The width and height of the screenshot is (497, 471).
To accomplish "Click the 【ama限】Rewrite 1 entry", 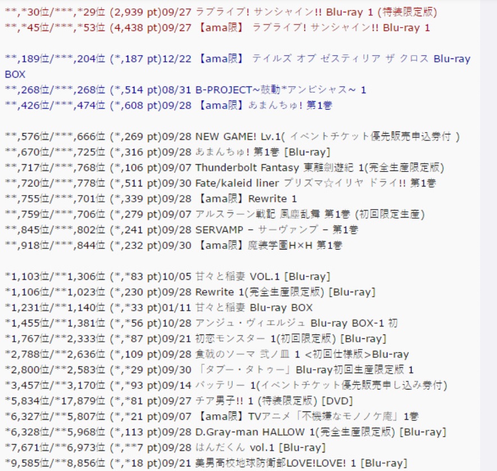I will pyautogui.click(x=151, y=199).
